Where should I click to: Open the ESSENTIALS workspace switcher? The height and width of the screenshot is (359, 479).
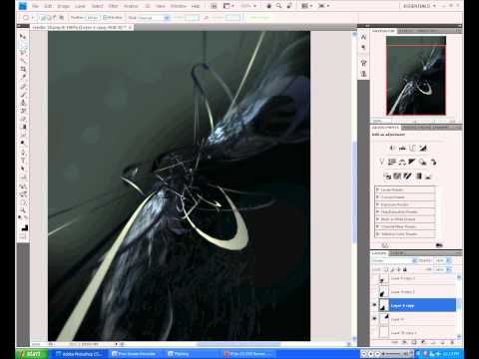pyautogui.click(x=419, y=6)
